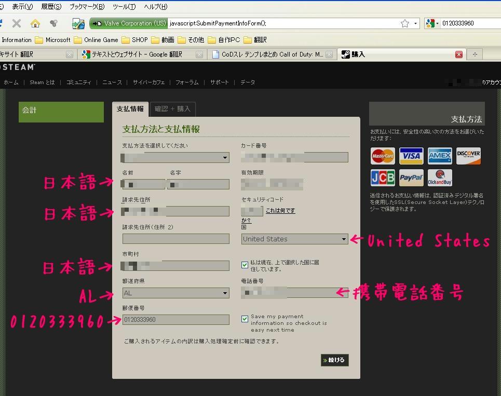Open the Google search engine icon
Image resolution: width=501 pixels, height=396 pixels.
coord(430,23)
